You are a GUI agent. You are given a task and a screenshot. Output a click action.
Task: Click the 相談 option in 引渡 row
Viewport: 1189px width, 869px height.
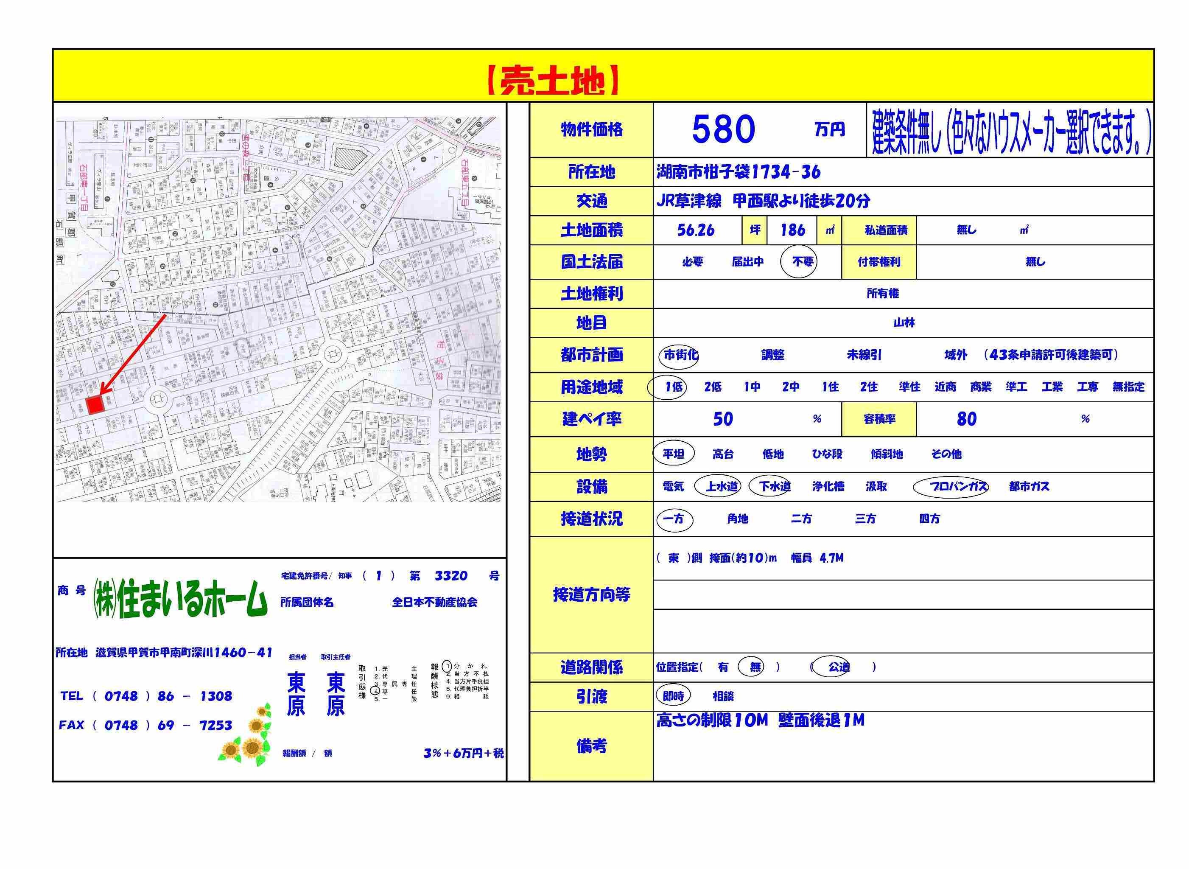click(x=723, y=696)
